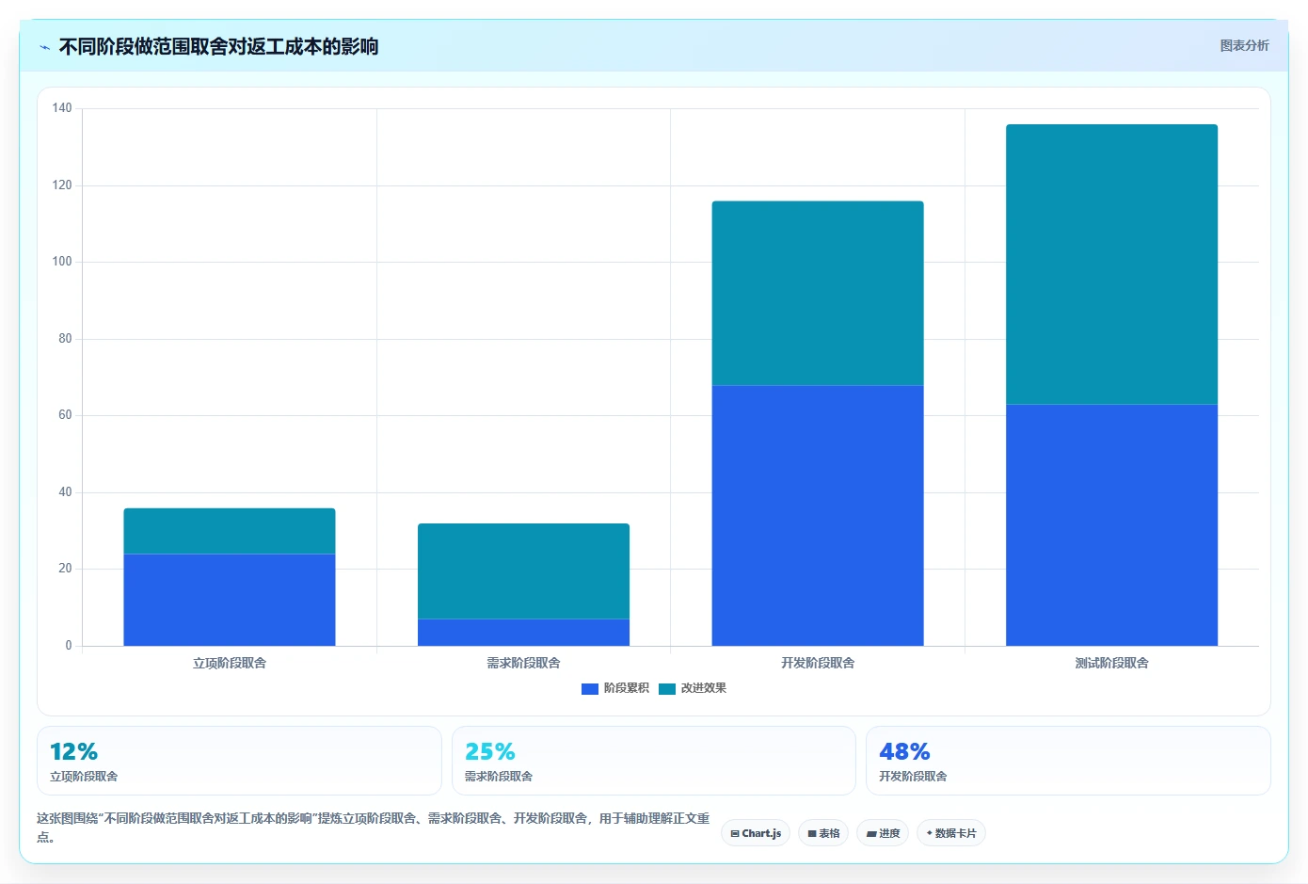Click the 25% stat value
1308x884 pixels.
[x=489, y=752]
